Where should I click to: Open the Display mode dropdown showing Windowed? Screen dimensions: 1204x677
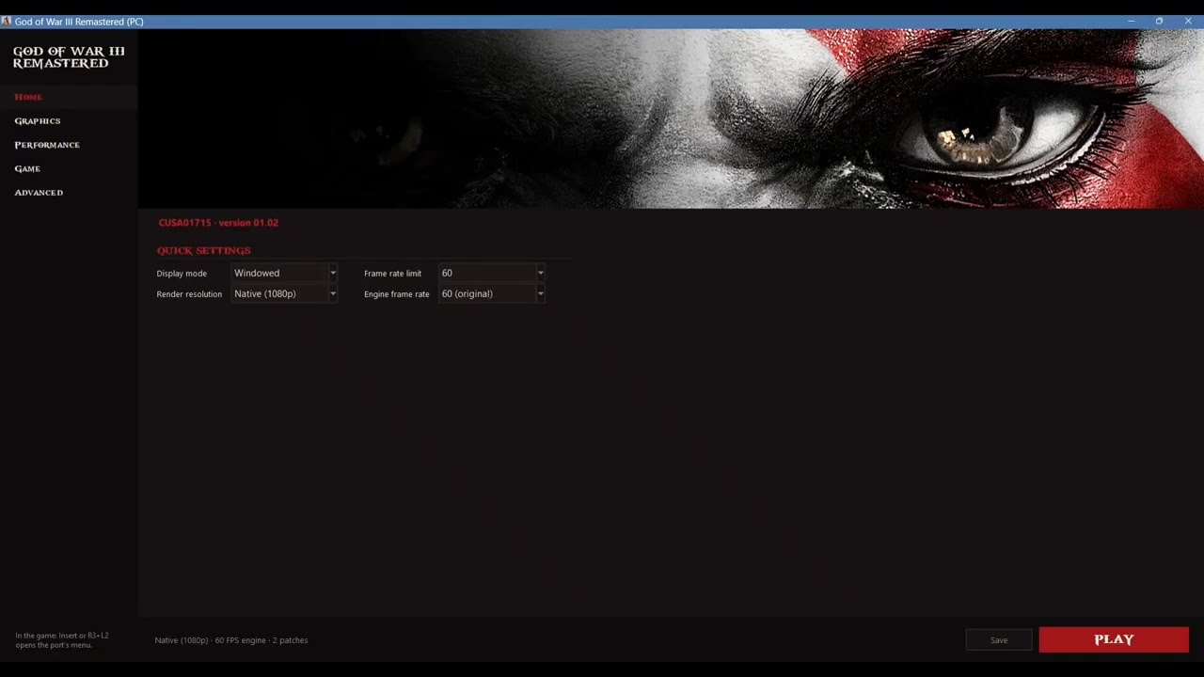tap(284, 274)
